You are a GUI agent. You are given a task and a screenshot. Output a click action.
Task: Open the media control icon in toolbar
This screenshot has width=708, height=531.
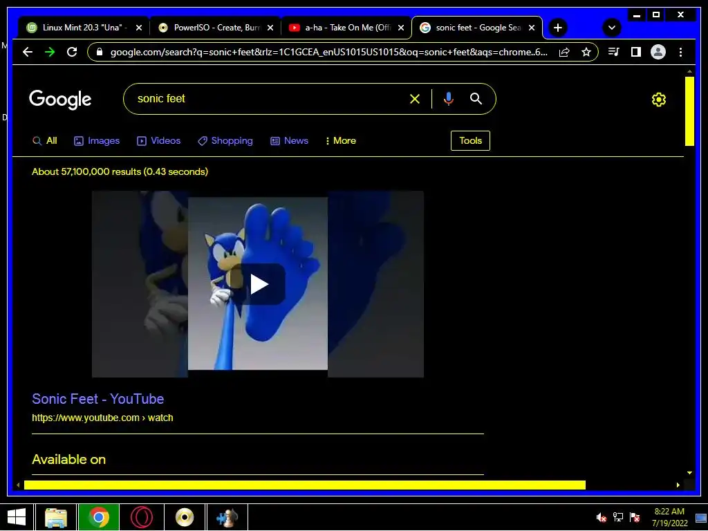tap(614, 52)
